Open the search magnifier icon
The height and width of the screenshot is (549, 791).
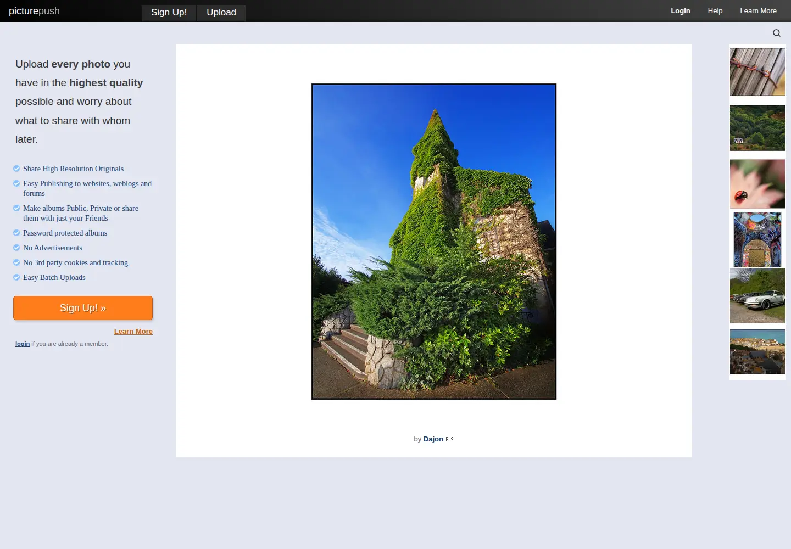pos(777,33)
